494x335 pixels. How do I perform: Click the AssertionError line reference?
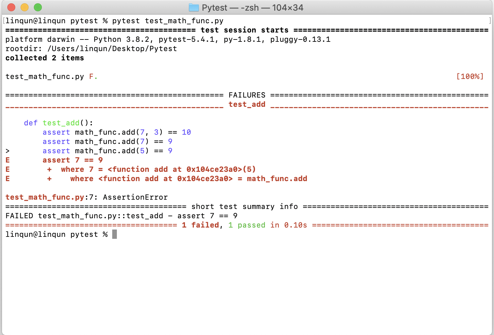tap(86, 197)
